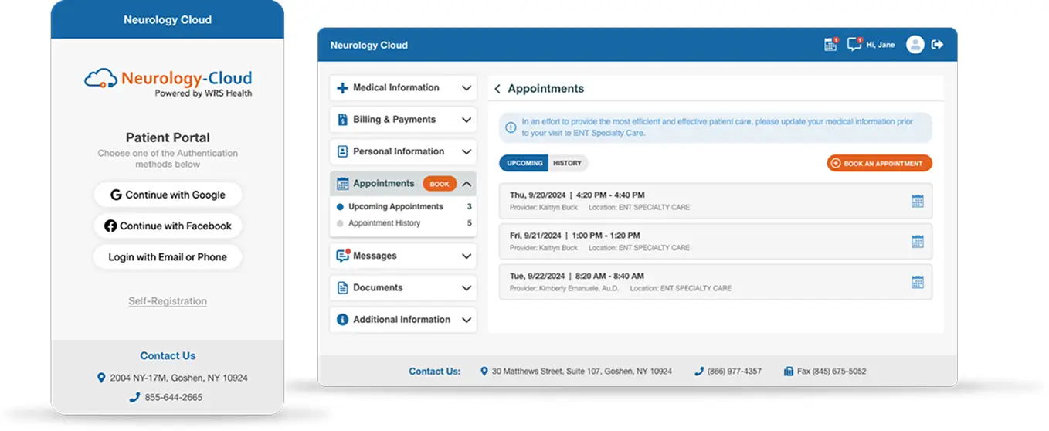This screenshot has height=431, width=1049.
Task: Expand the Messages section
Action: click(467, 256)
